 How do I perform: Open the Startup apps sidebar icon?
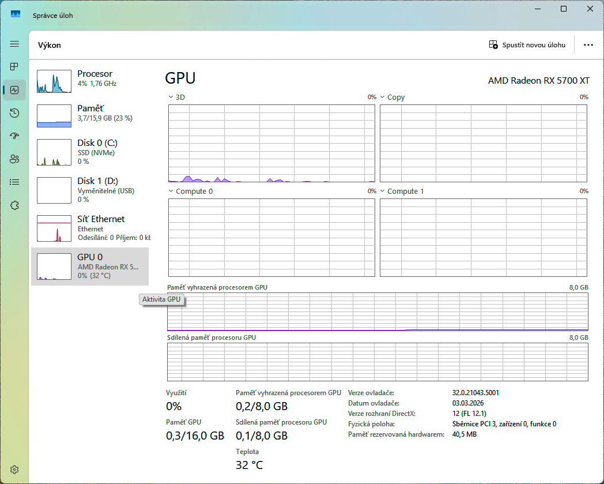click(x=14, y=136)
